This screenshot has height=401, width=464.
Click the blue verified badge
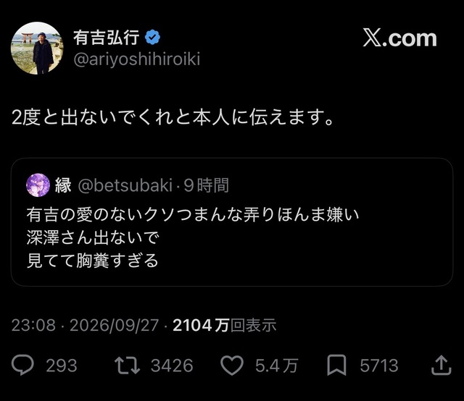click(x=152, y=38)
